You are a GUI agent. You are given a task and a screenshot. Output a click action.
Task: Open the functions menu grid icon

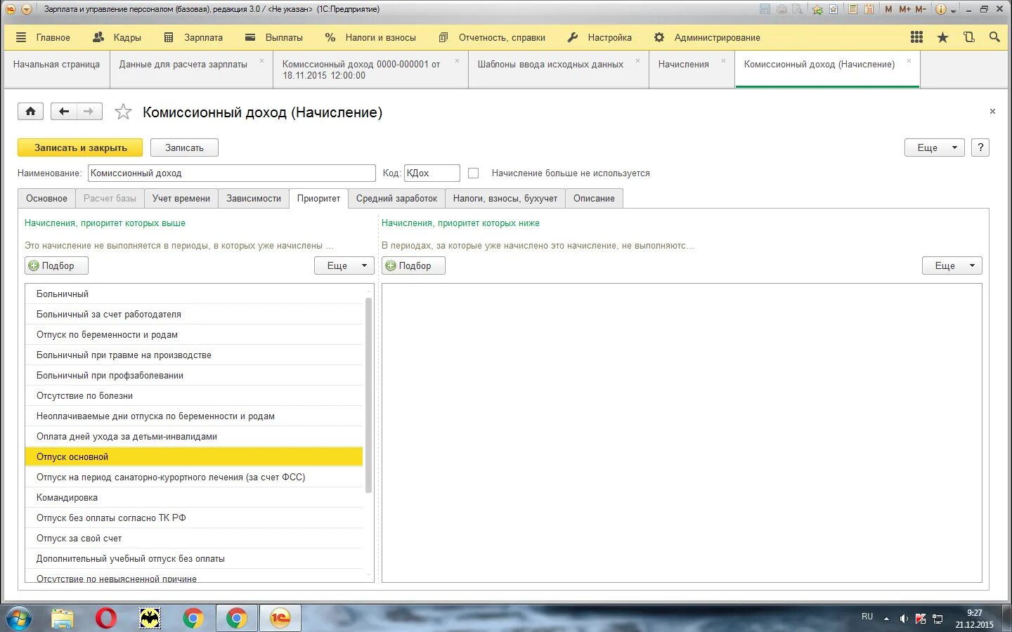(x=916, y=37)
